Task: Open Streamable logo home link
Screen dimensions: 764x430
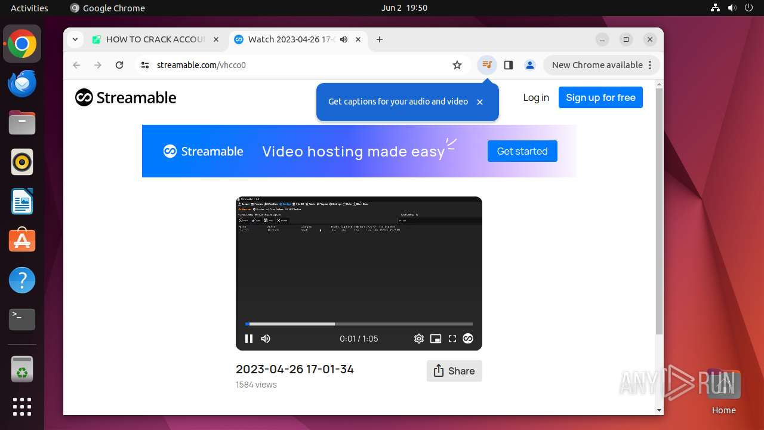Action: (x=126, y=97)
